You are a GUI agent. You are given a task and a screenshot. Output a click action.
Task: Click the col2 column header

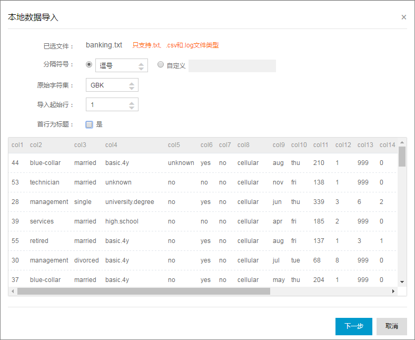(36, 145)
